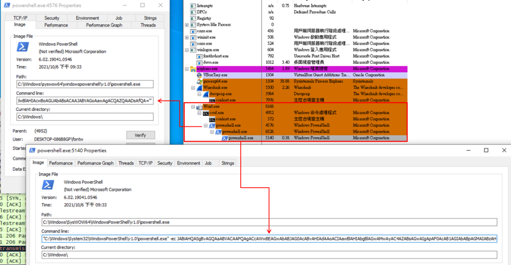Click the Path field in the 5140 Properties

[x=269, y=222]
